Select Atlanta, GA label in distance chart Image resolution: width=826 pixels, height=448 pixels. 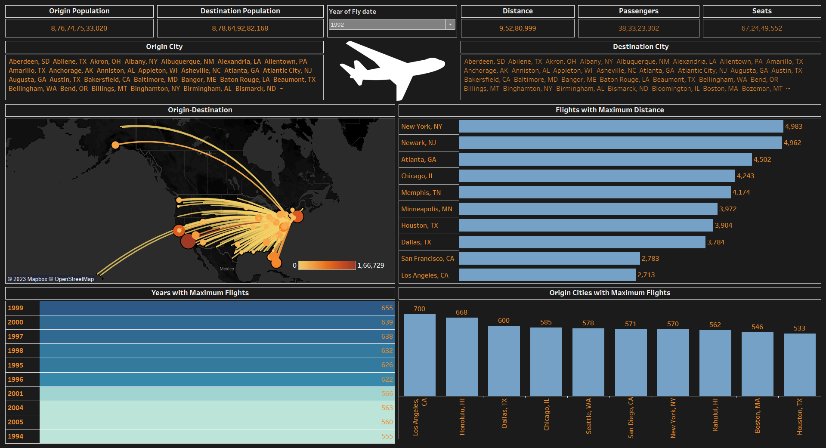pos(418,160)
